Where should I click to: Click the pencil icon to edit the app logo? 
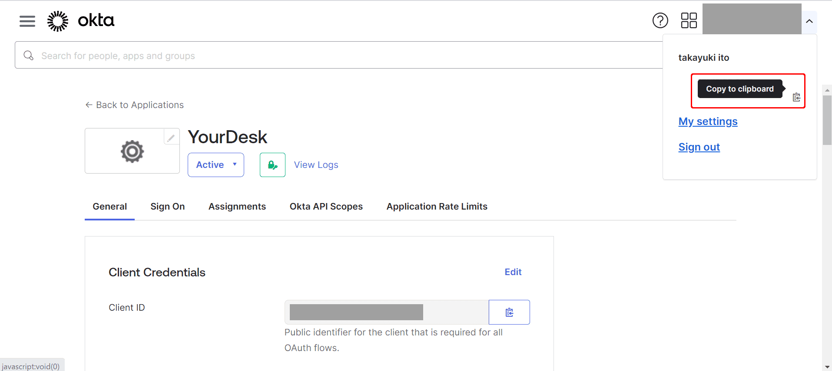coord(171,138)
